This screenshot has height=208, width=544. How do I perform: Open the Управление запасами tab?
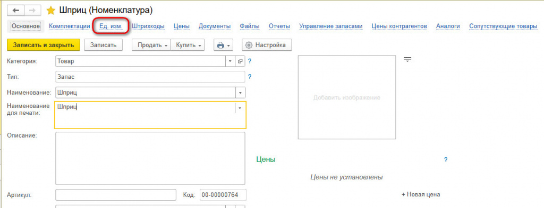[331, 26]
